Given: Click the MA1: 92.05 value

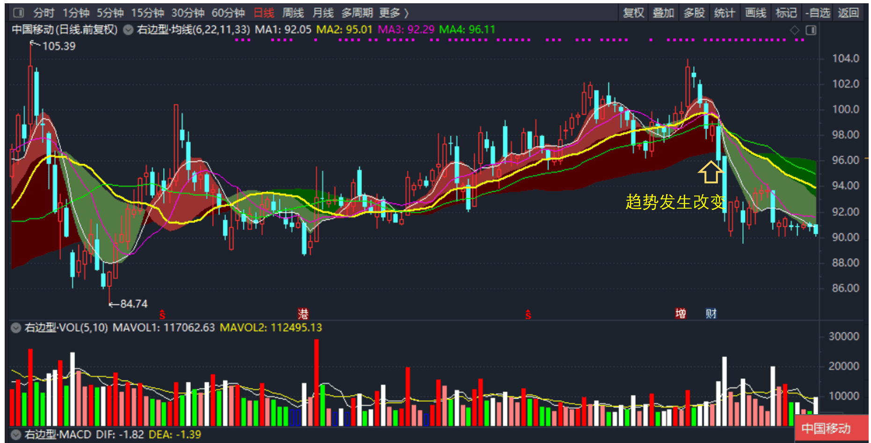Looking at the screenshot, I should [x=283, y=29].
